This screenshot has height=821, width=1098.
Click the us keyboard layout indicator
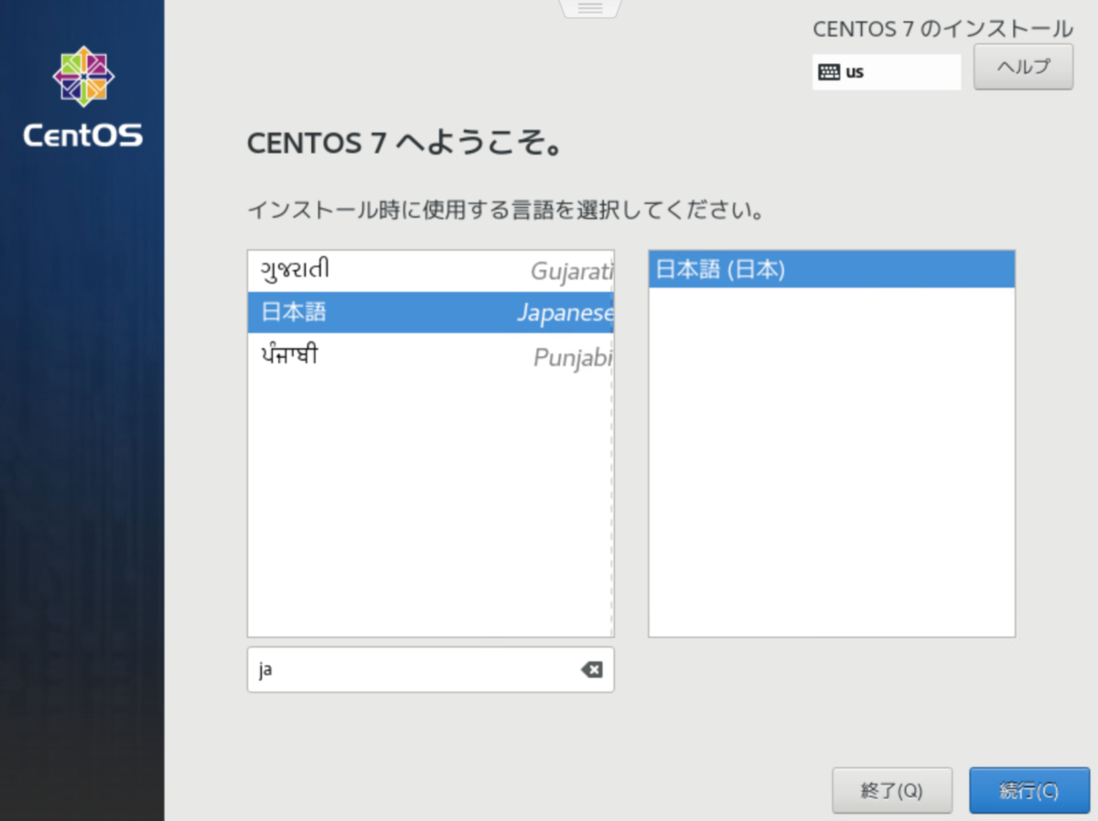[x=887, y=72]
